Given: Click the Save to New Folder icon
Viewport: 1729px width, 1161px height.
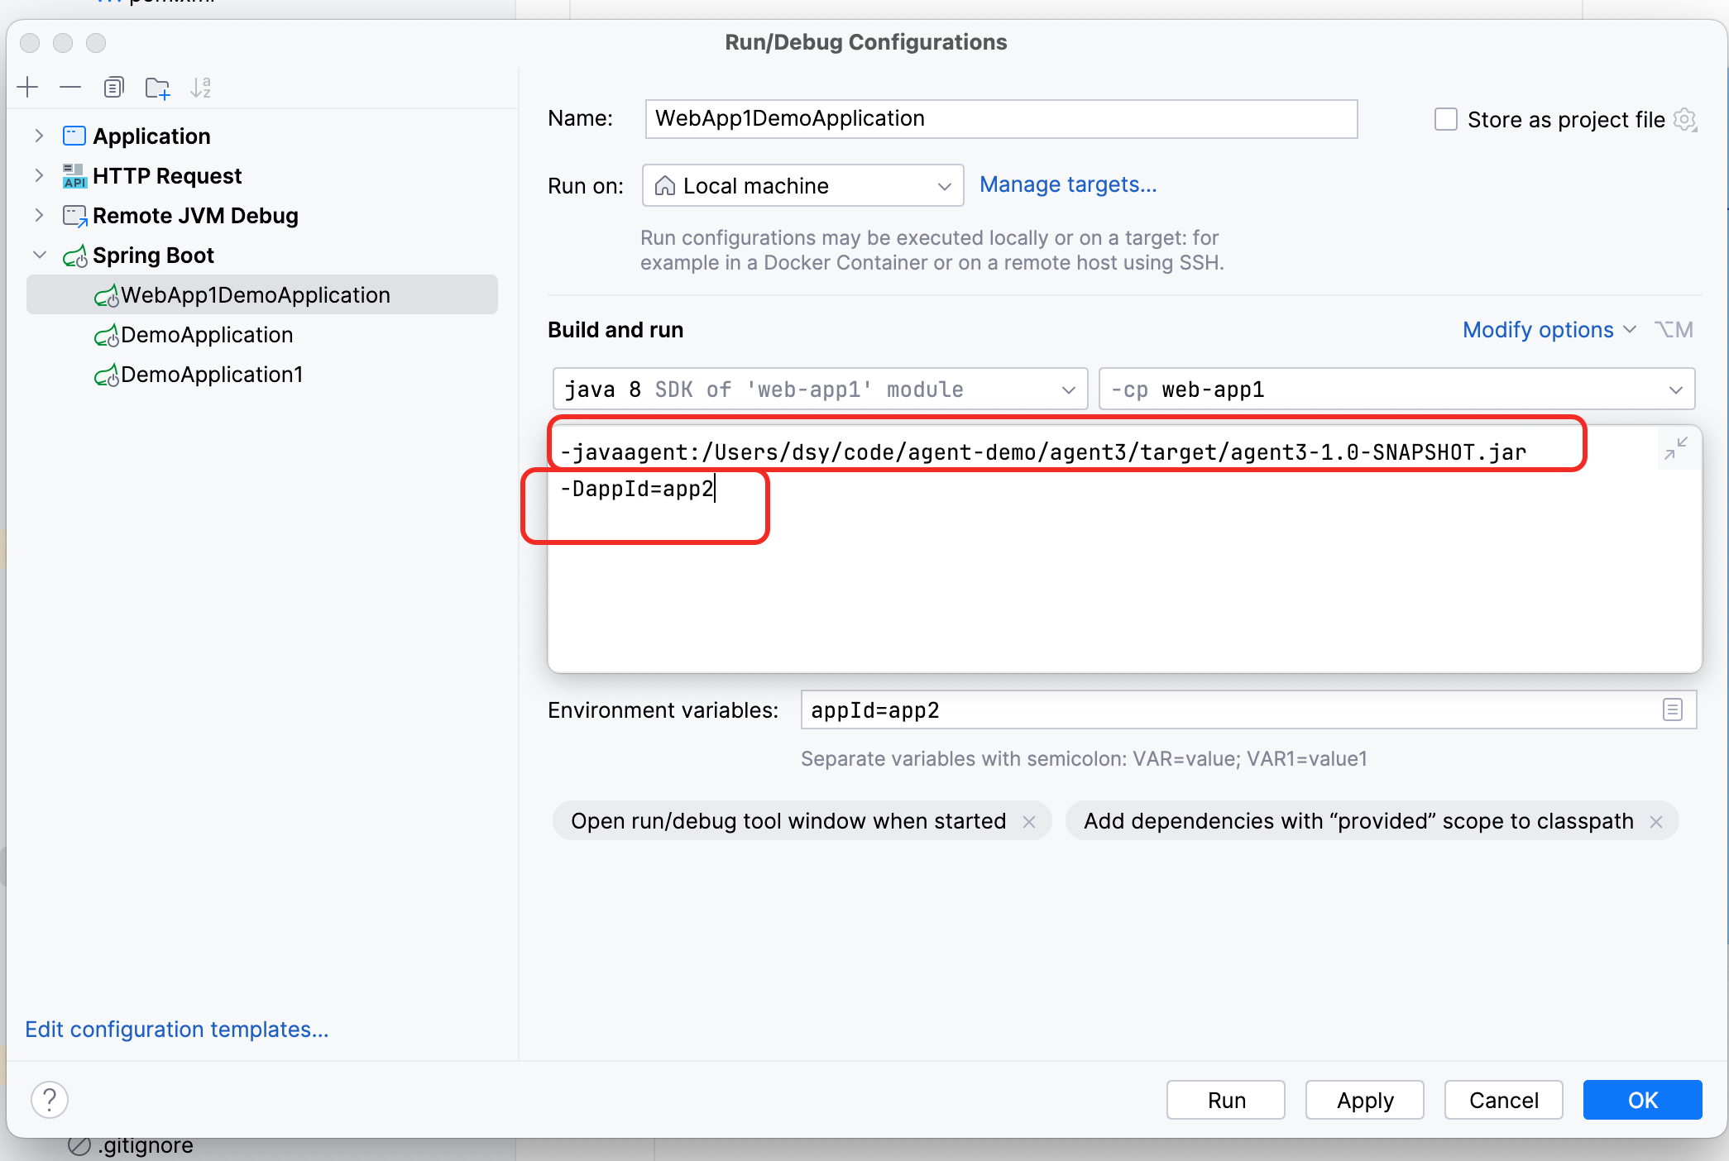Looking at the screenshot, I should point(157,88).
